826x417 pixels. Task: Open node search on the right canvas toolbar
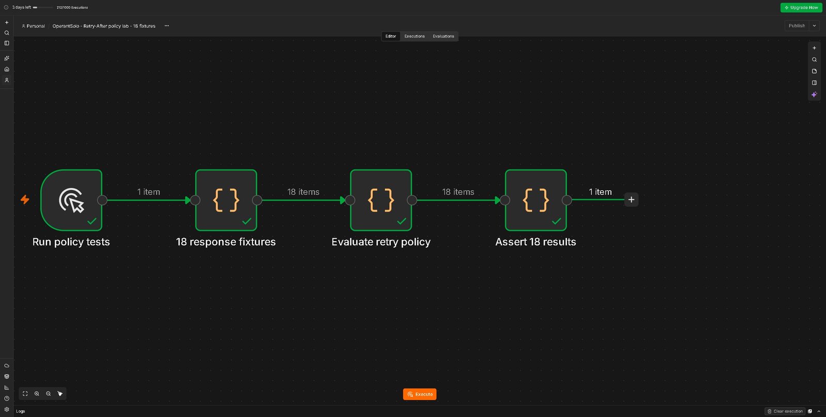coord(814,59)
